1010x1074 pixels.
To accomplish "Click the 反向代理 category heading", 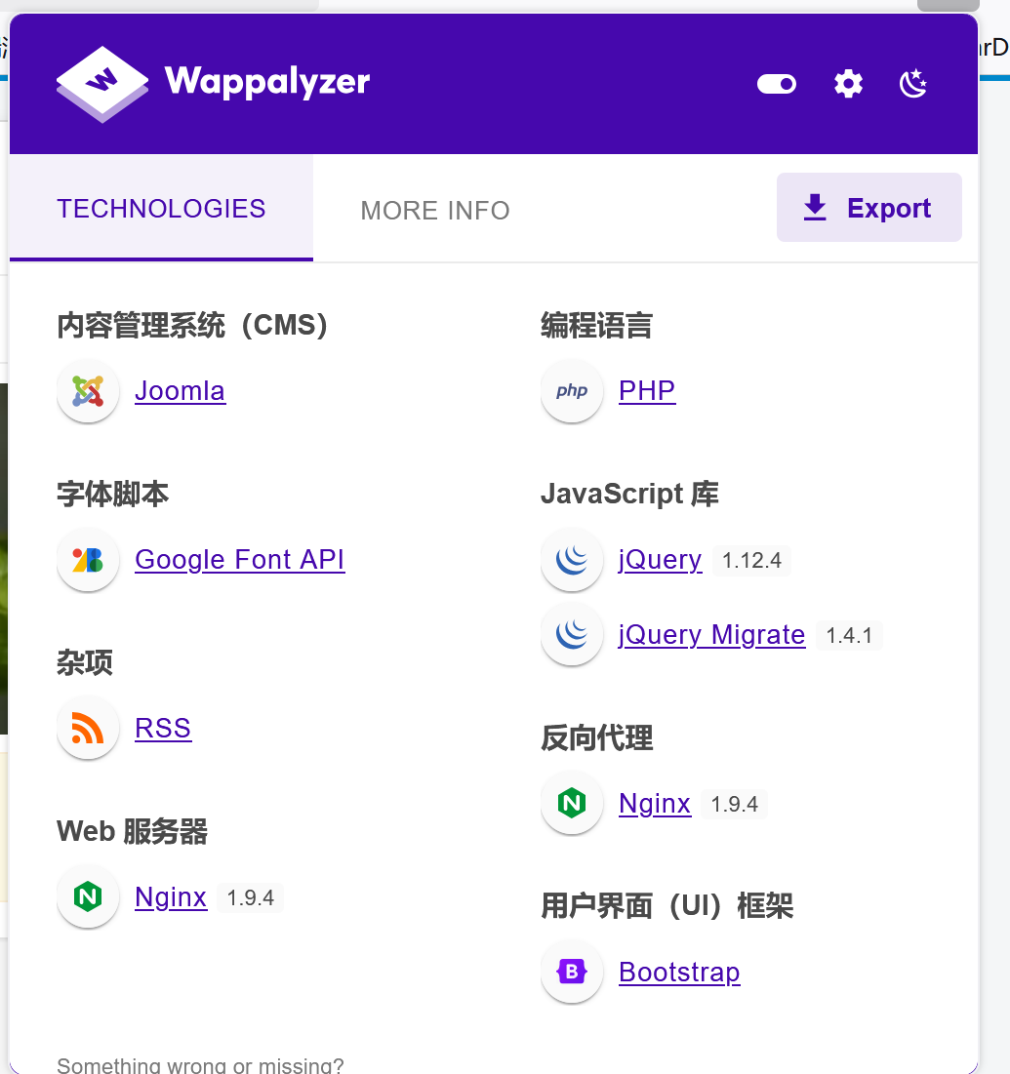I will click(596, 737).
